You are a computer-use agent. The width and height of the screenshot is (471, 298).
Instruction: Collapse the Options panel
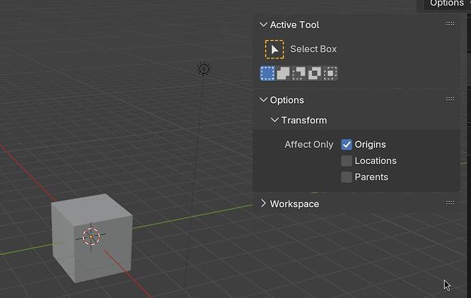(263, 100)
